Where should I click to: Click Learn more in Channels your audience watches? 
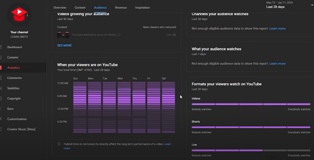point(277,28)
